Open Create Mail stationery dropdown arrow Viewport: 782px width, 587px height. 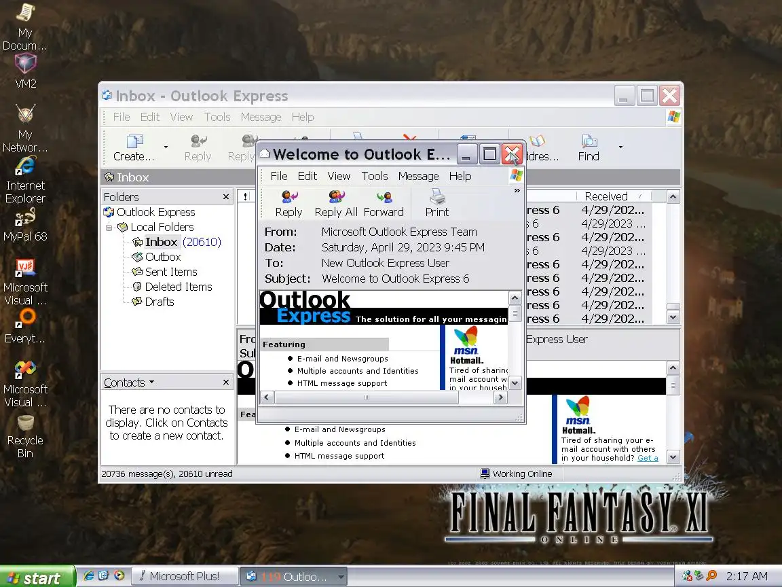tap(166, 147)
